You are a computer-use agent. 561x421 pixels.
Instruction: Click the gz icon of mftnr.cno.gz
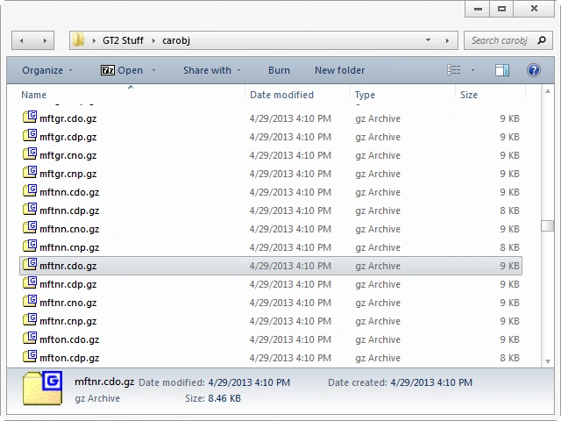click(x=30, y=301)
